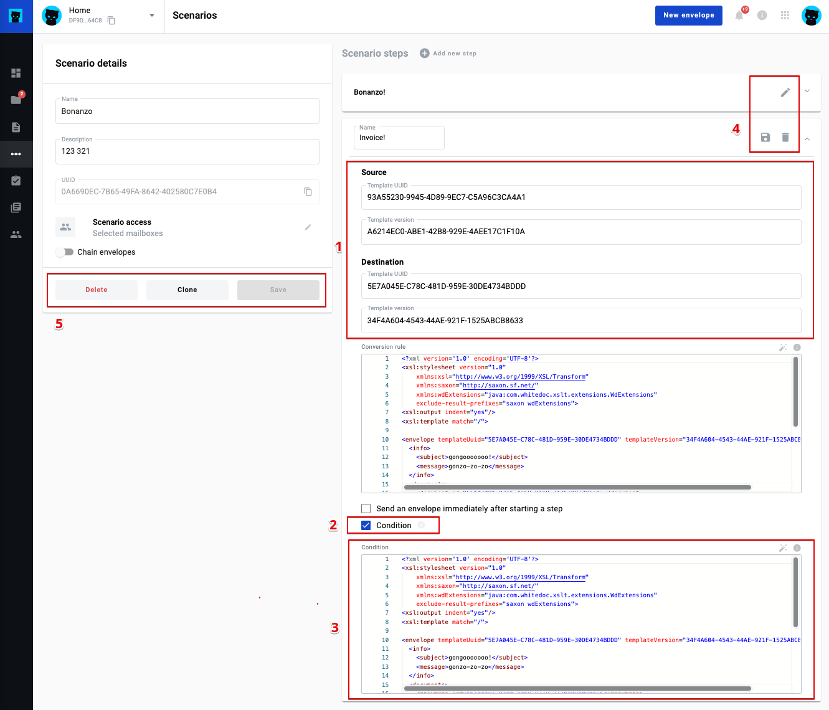This screenshot has width=829, height=710.
Task: Open the dashboard item in sidebar
Action: pyautogui.click(x=16, y=73)
